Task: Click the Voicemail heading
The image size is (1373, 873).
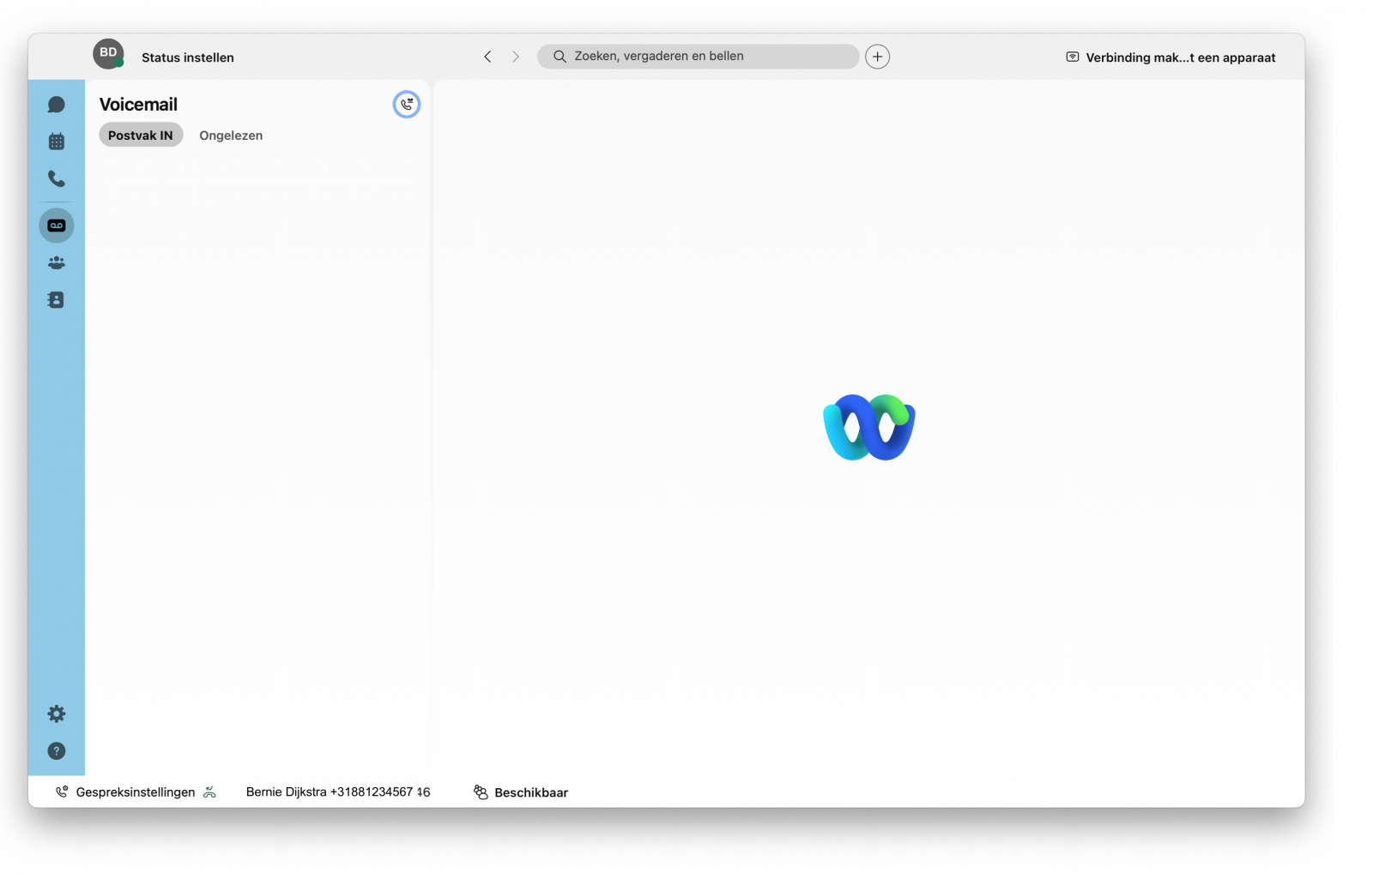Action: click(138, 105)
